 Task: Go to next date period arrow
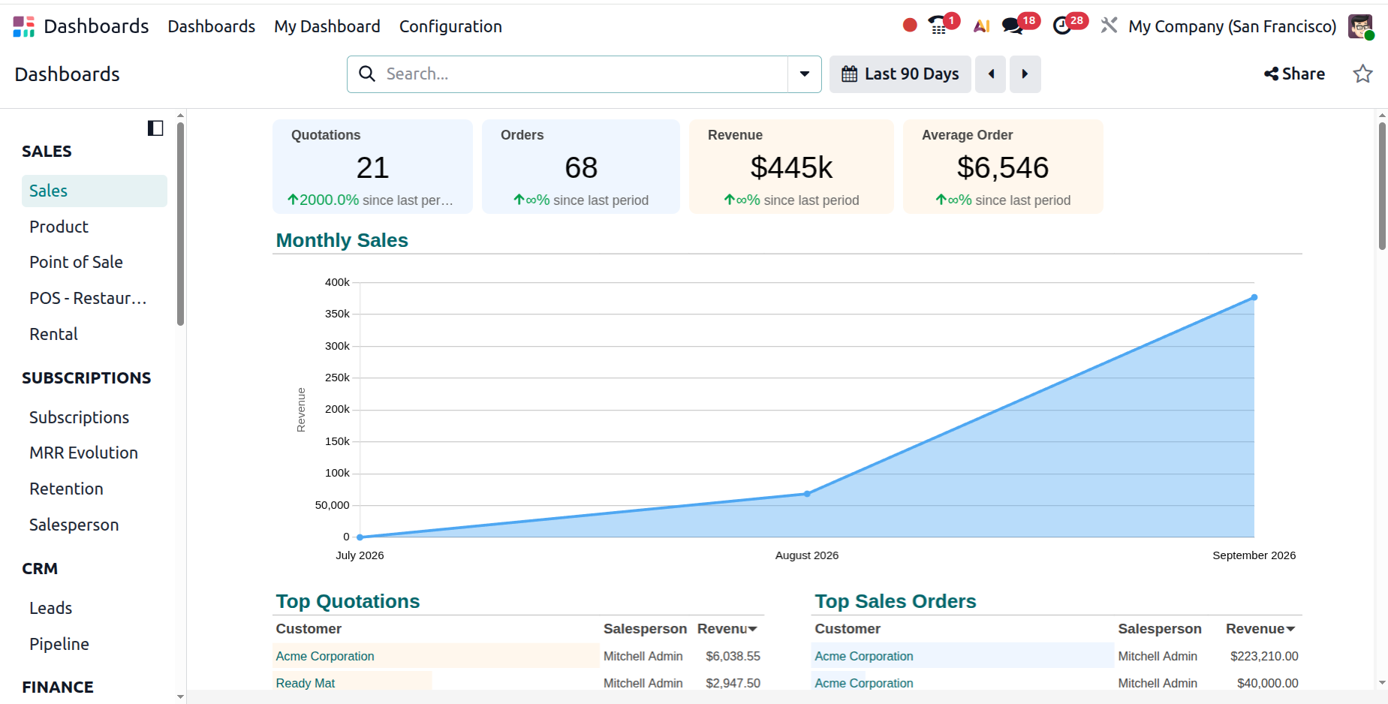click(1025, 74)
